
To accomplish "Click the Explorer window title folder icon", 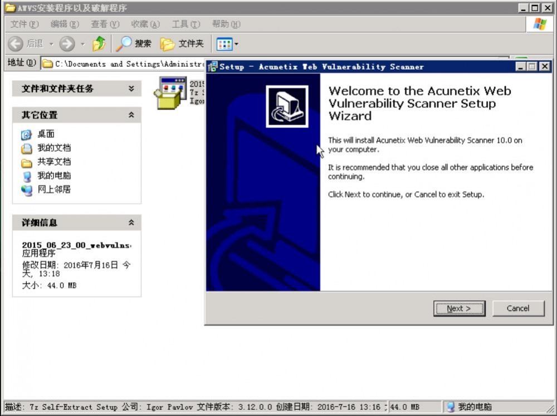I will tap(11, 8).
